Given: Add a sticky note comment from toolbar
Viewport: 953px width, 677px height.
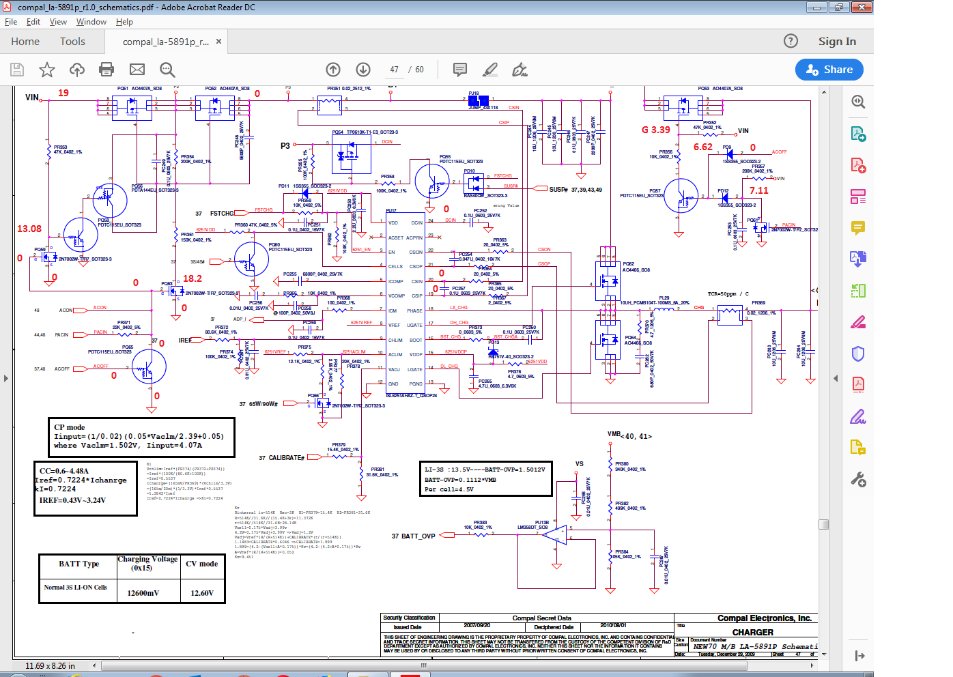Looking at the screenshot, I should click(x=460, y=70).
